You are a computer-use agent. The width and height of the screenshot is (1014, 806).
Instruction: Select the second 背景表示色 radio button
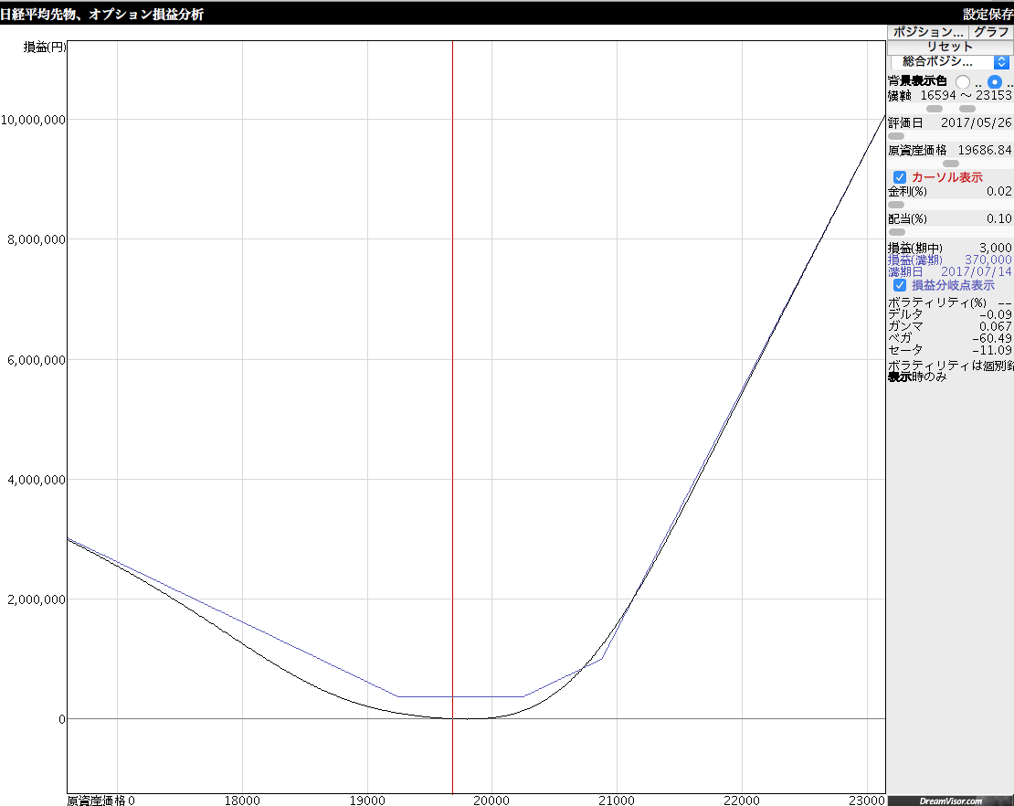click(x=995, y=81)
